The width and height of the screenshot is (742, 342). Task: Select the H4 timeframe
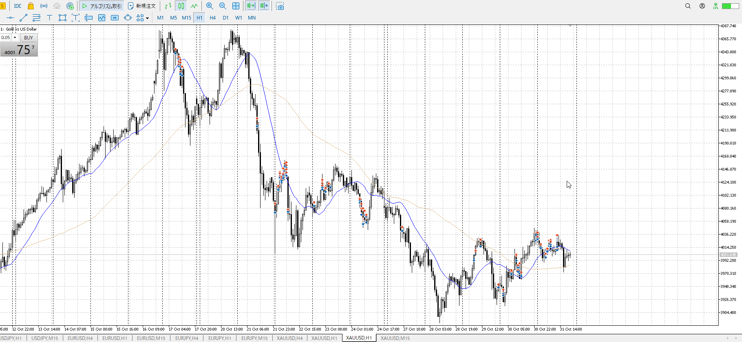coord(212,18)
